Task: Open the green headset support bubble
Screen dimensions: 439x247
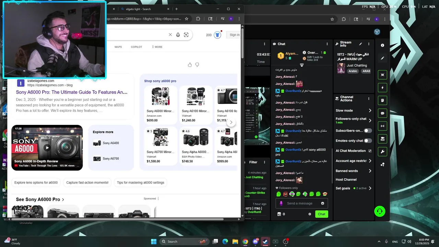Action: coord(380,211)
